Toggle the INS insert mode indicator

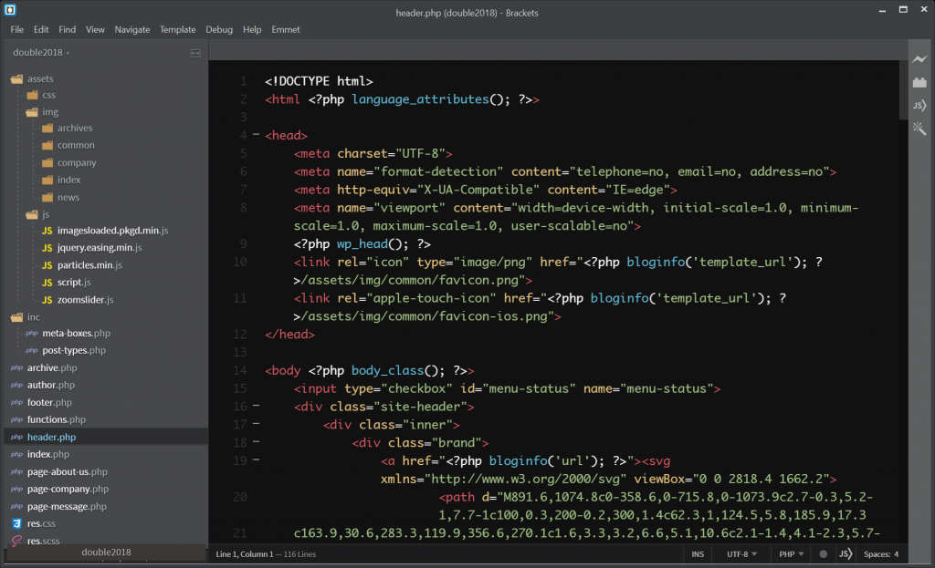[x=698, y=553]
